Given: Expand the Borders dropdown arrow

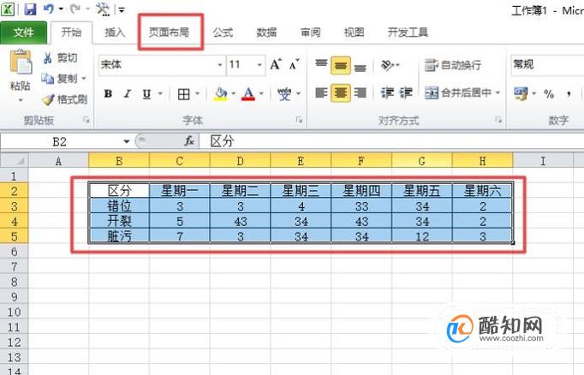Looking at the screenshot, I should pos(198,94).
